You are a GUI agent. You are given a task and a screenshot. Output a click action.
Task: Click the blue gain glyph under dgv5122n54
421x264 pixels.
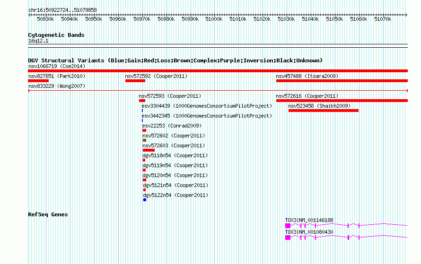[145, 200]
